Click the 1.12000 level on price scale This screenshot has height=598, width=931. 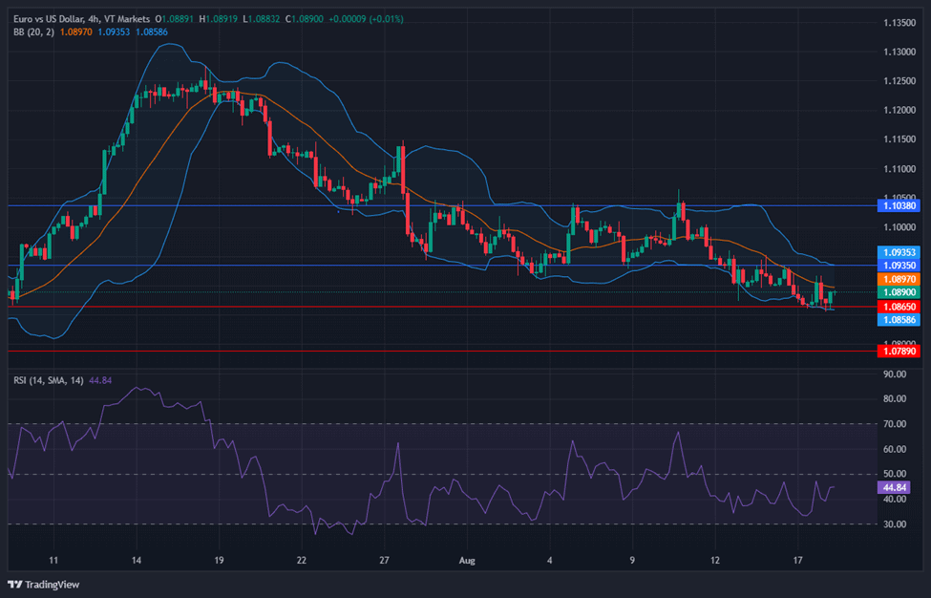coord(899,111)
